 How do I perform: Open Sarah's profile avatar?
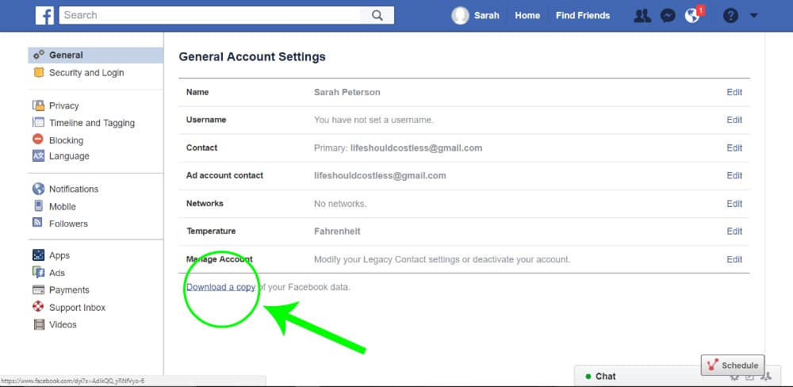point(460,16)
